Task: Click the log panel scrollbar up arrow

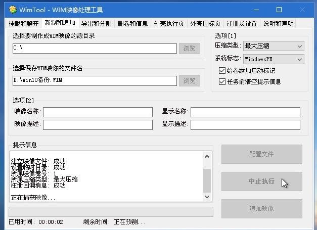Action: tap(207, 157)
